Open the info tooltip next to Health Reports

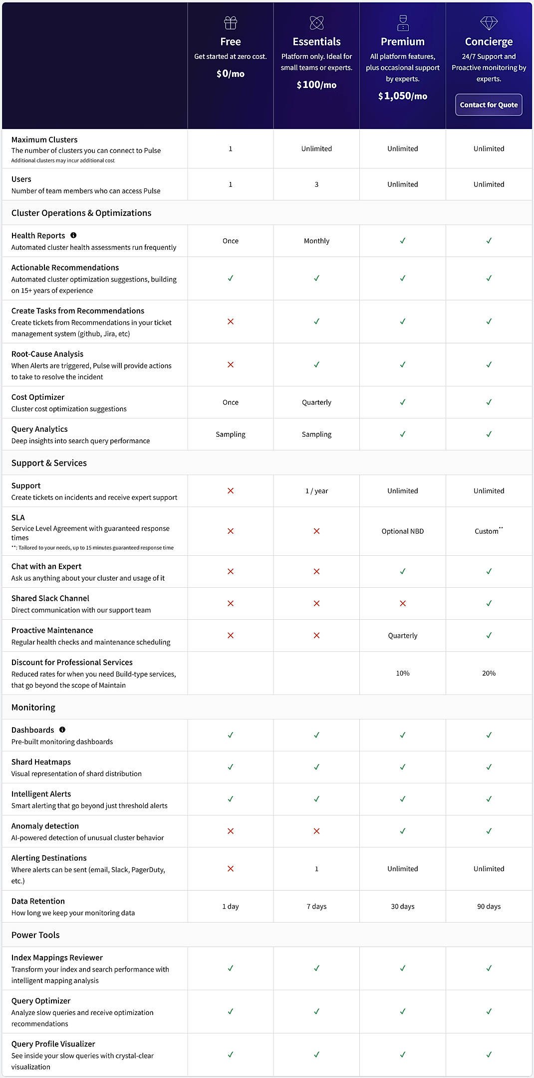click(x=74, y=235)
